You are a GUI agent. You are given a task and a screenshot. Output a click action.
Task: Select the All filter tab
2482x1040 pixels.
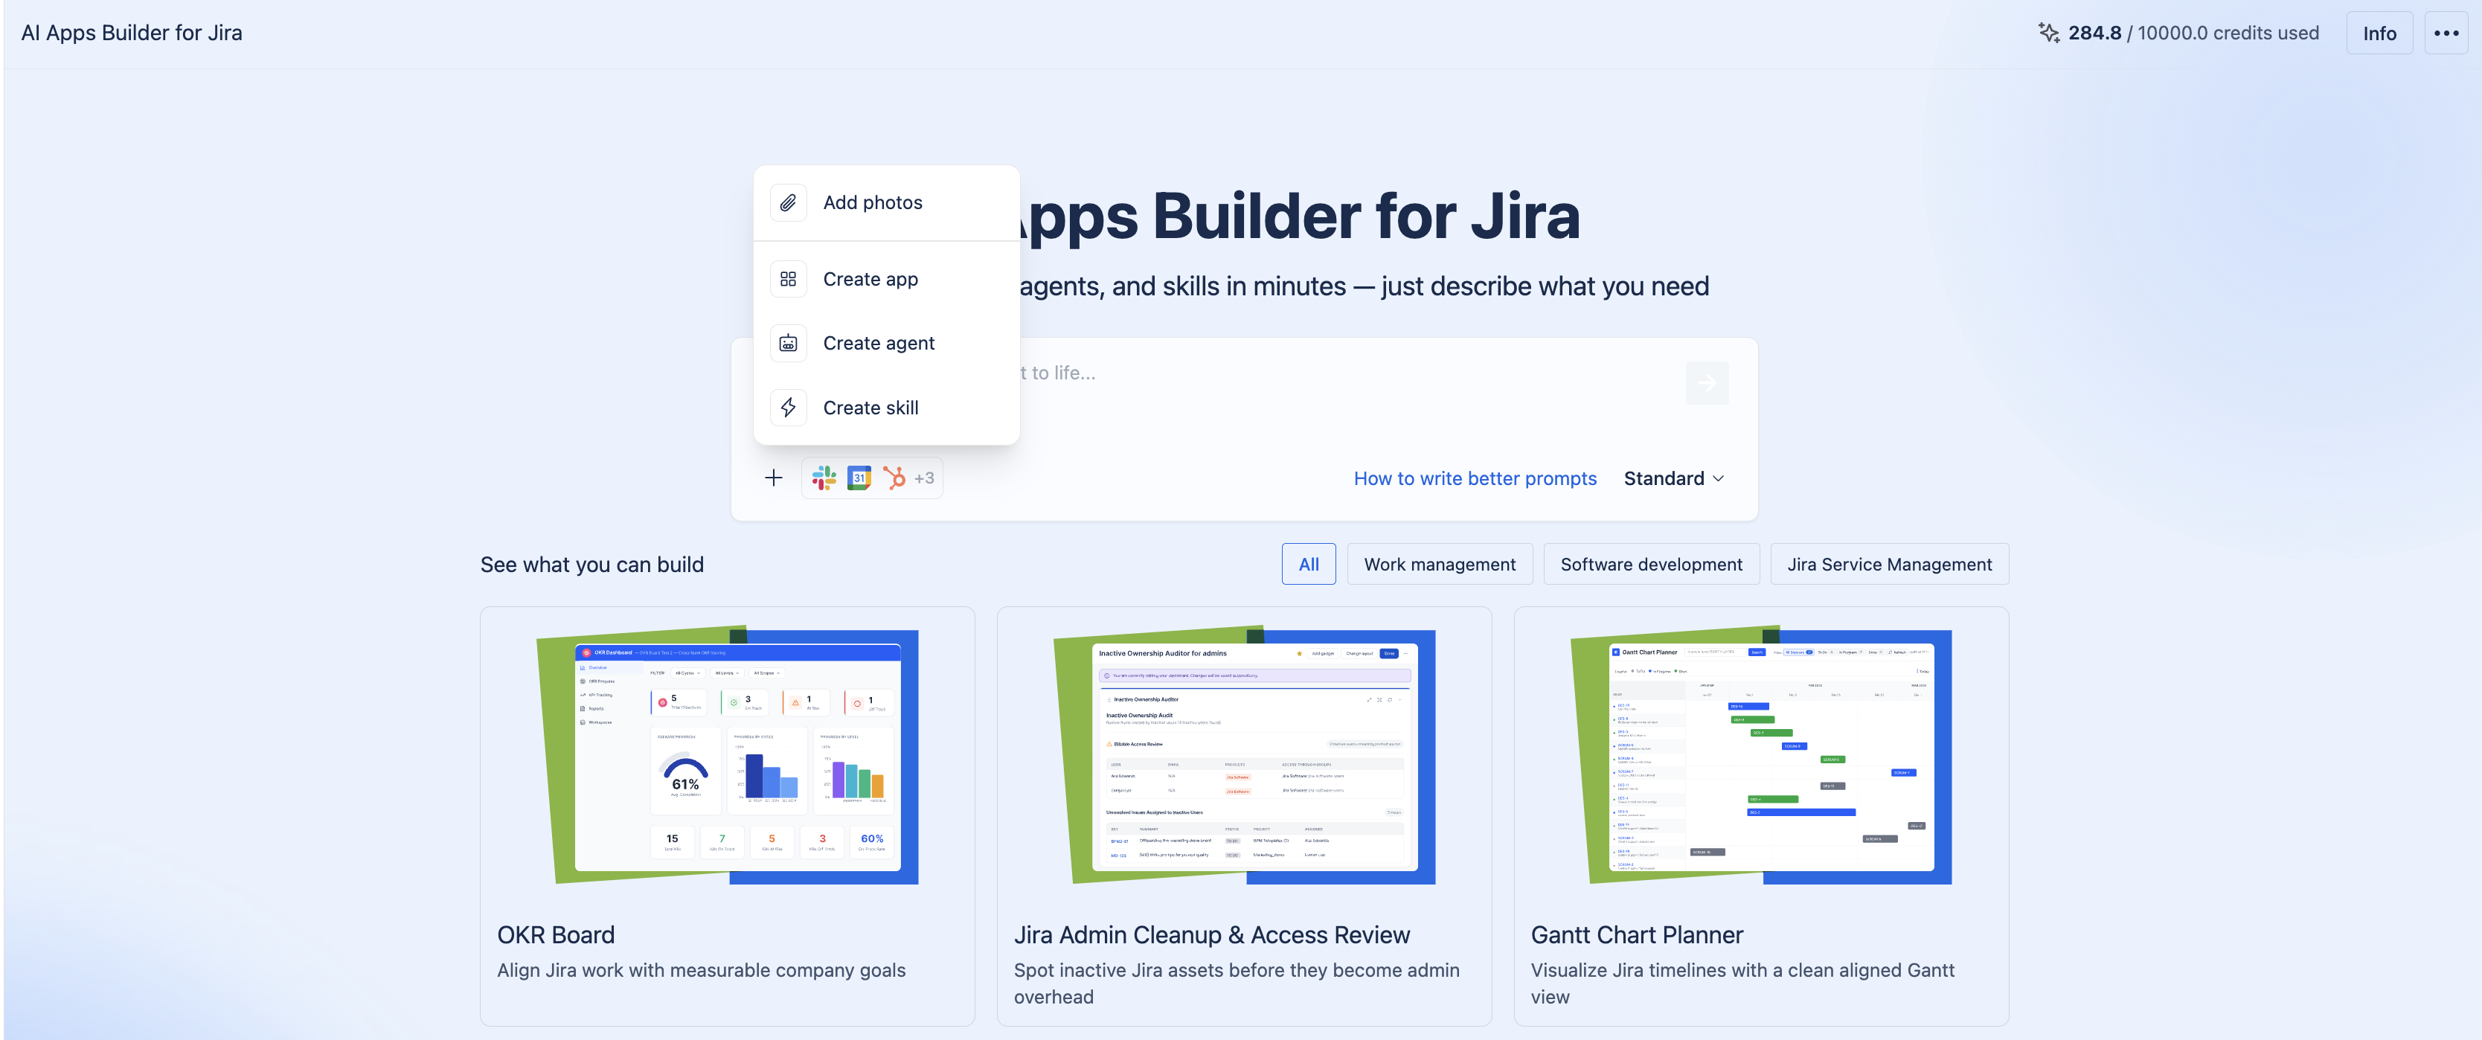[1309, 565]
